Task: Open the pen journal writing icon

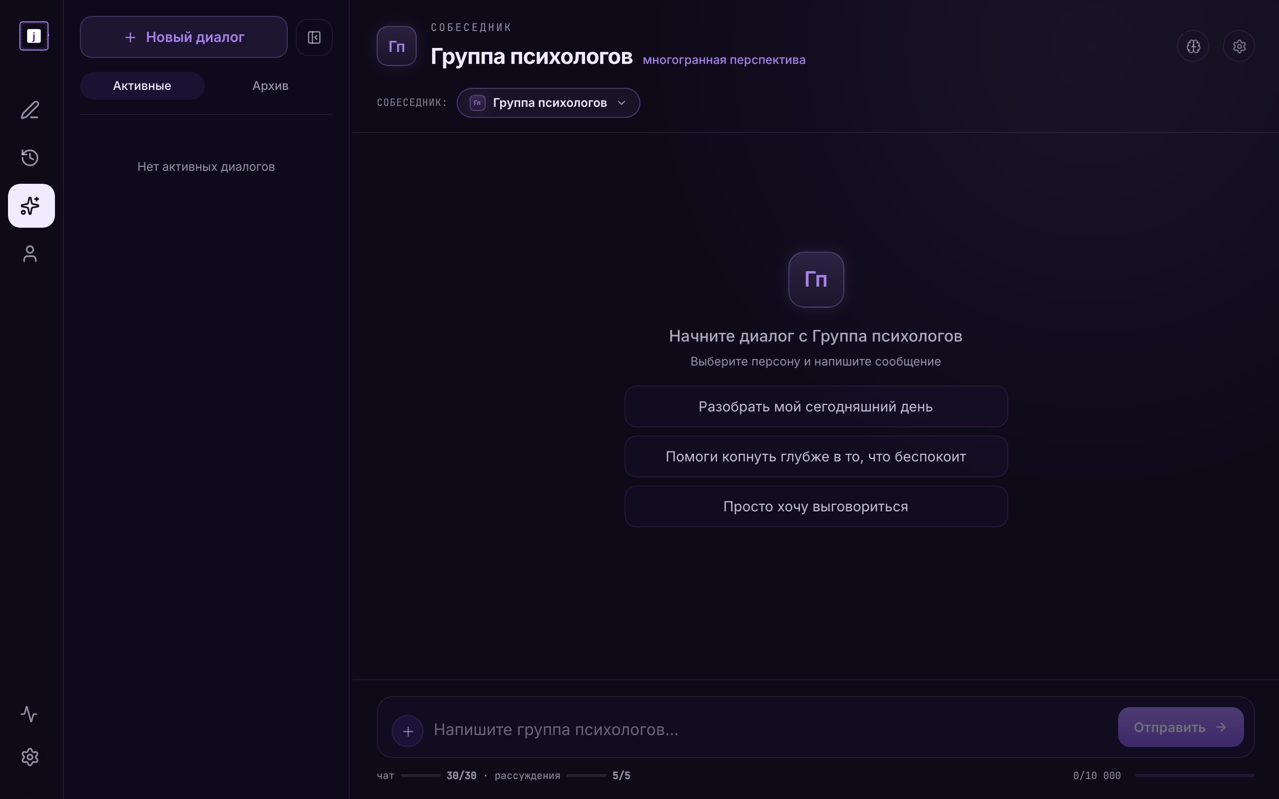Action: [x=30, y=110]
